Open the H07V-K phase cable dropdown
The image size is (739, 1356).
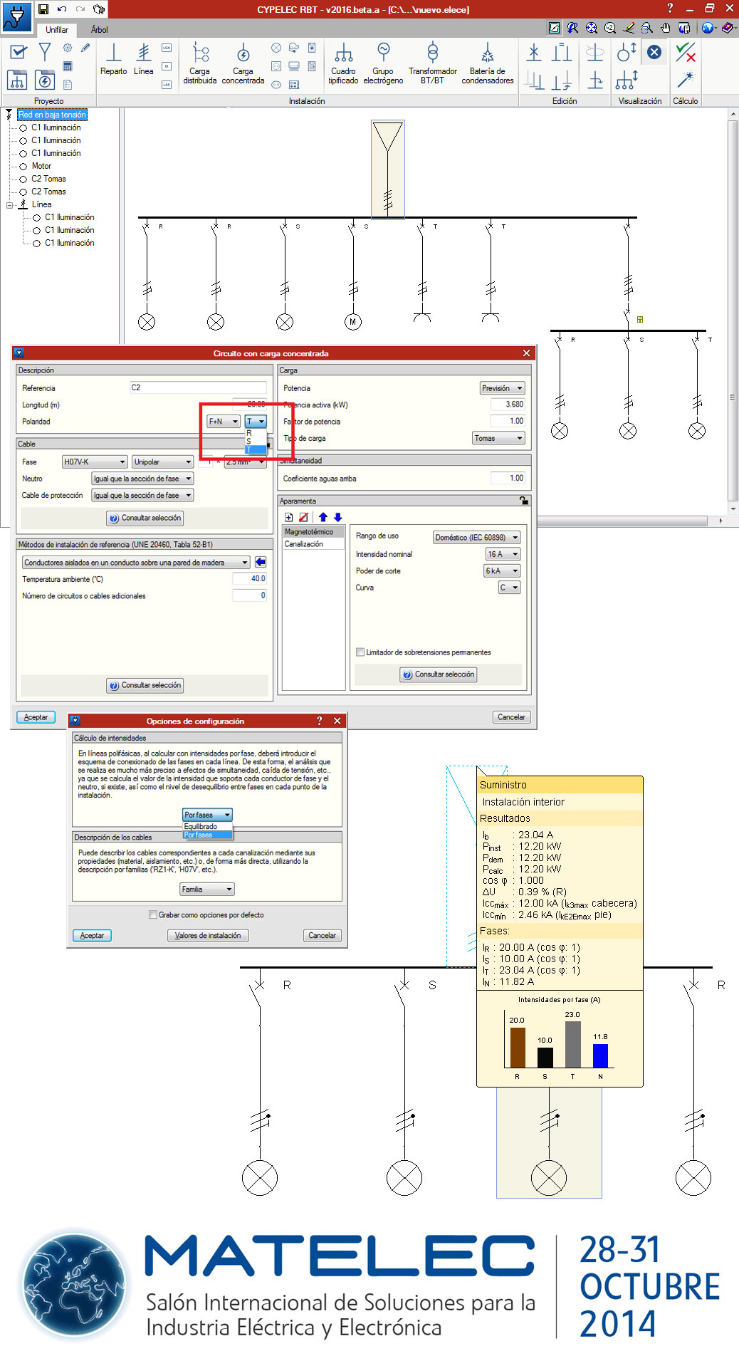coord(95,462)
